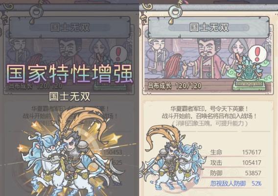Click the 攻击 105417 stat row
This screenshot has height=196, width=278.
[236, 163]
